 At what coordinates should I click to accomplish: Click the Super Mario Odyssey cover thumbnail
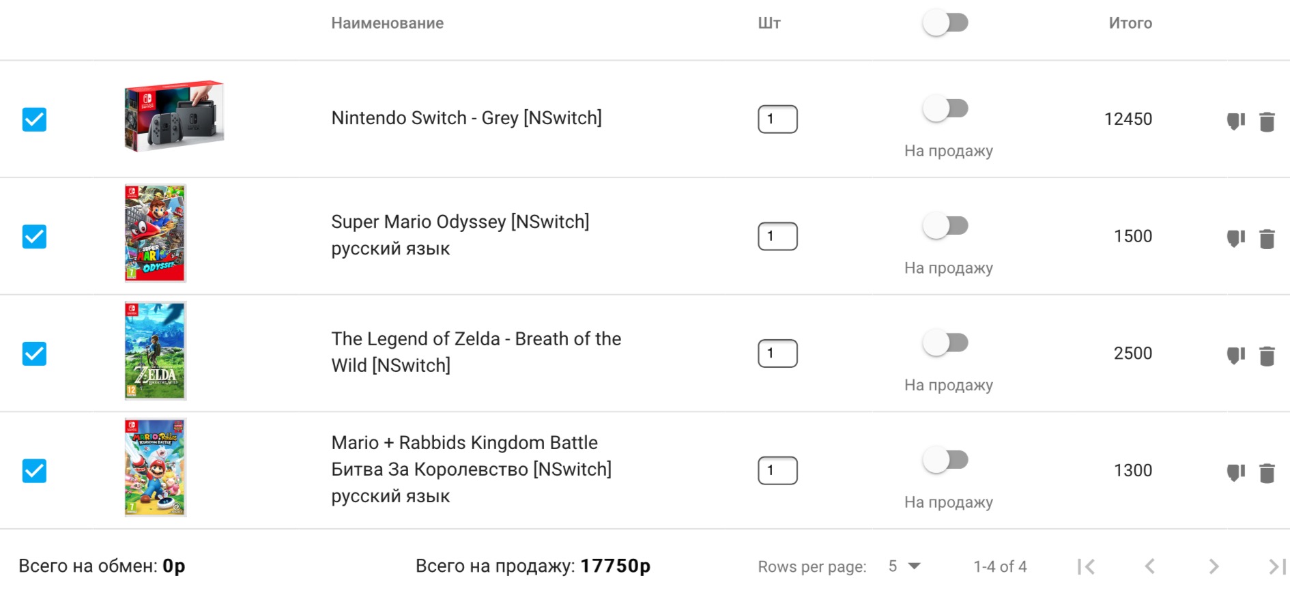click(155, 233)
